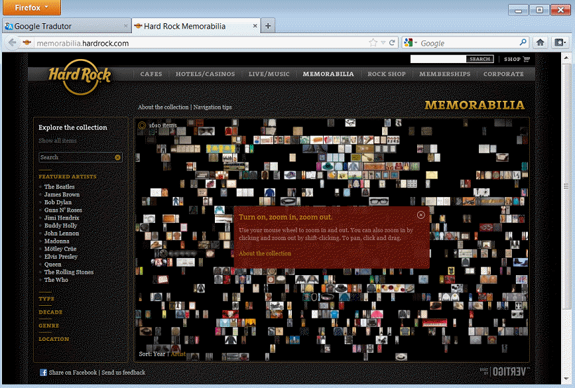Open the URL history dropdown arrow
The width and height of the screenshot is (575, 388).
[383, 43]
